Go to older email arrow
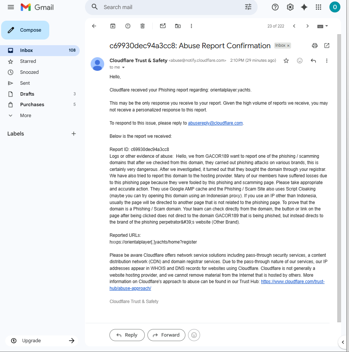Screen dimensions: 349x352 [x=308, y=26]
